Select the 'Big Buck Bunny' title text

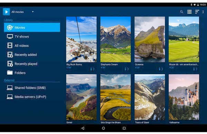click(x=74, y=65)
